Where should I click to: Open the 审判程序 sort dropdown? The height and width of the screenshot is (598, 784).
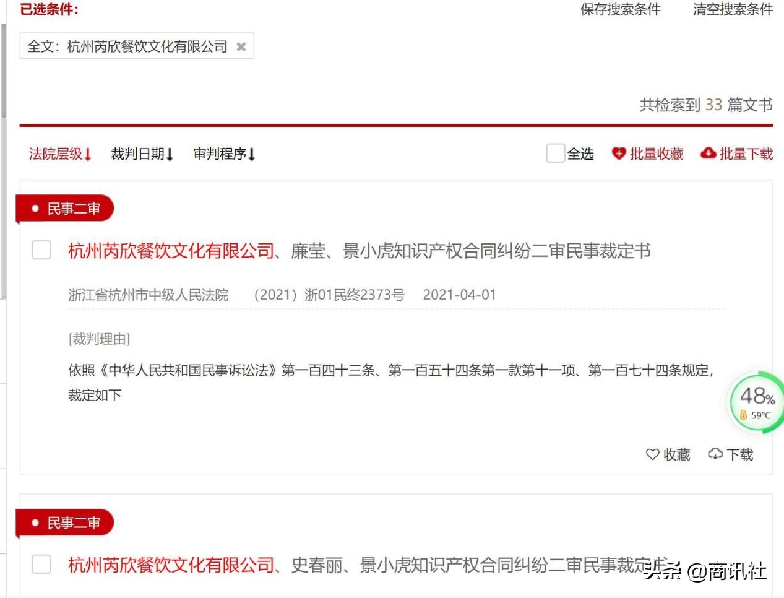(x=224, y=154)
